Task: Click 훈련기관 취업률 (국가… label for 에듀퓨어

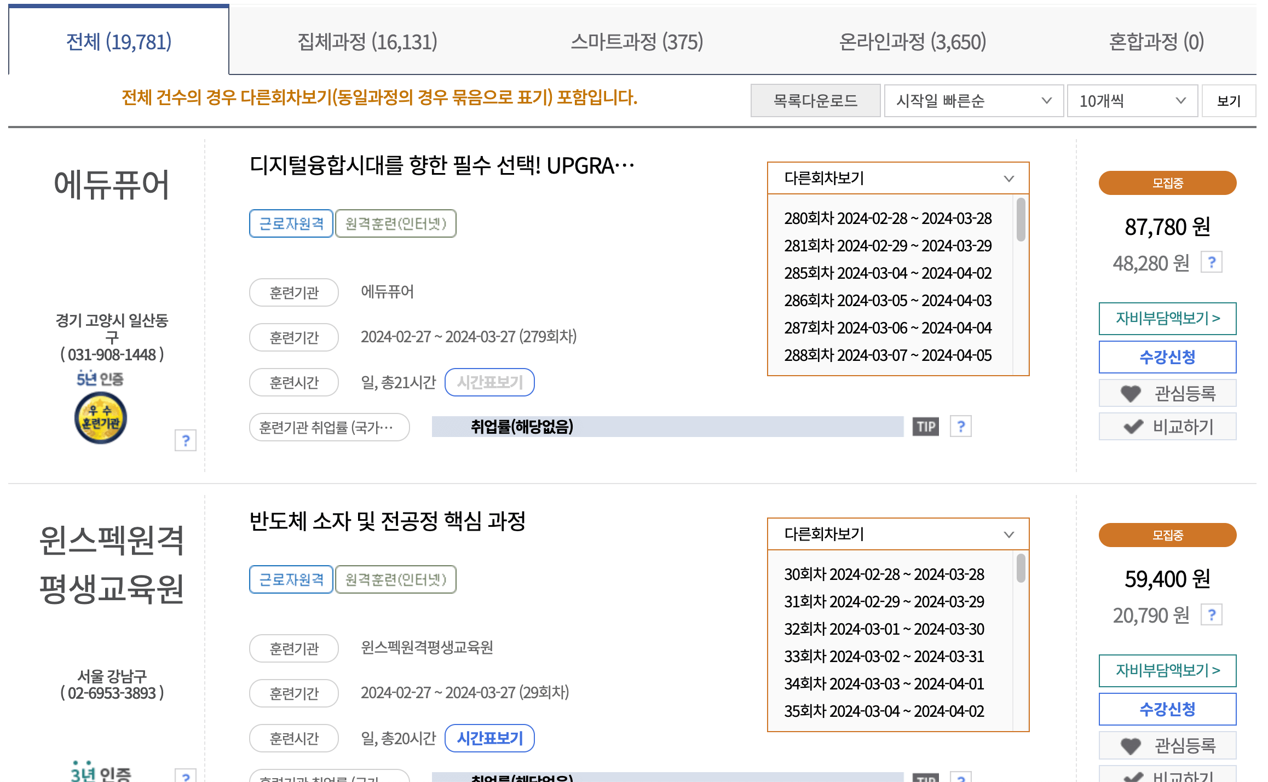Action: pos(329,427)
